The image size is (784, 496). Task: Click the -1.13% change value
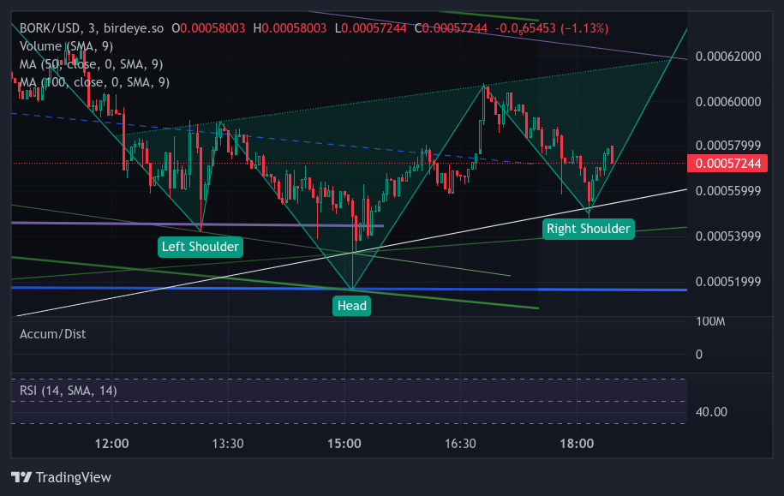click(584, 28)
